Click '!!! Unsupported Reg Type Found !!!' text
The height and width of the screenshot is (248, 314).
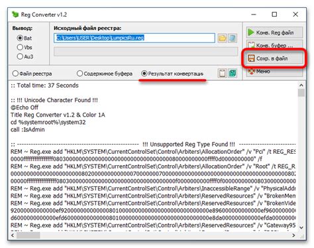tap(189, 145)
